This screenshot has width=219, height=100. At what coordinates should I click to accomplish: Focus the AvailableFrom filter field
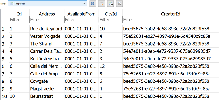[x=82, y=20]
